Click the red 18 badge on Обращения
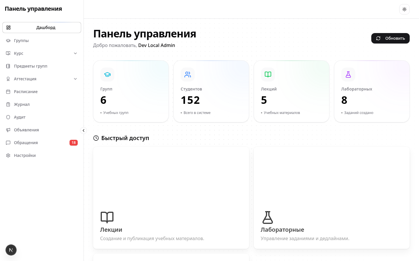419x261 pixels. point(74,143)
